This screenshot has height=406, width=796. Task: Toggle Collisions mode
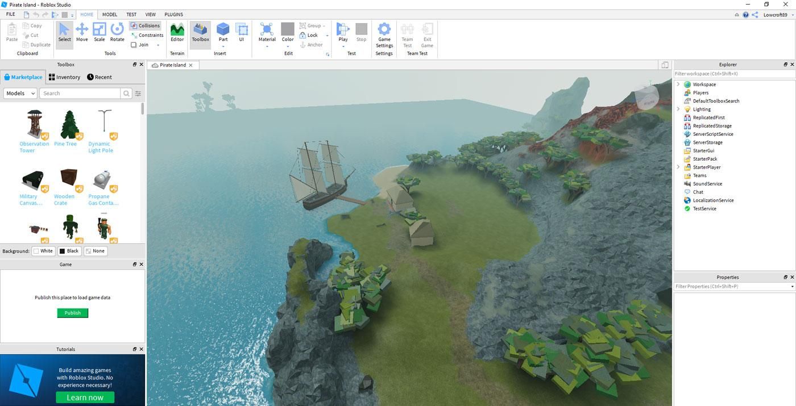click(x=145, y=26)
